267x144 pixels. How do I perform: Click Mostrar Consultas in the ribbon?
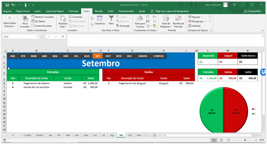click(x=43, y=17)
